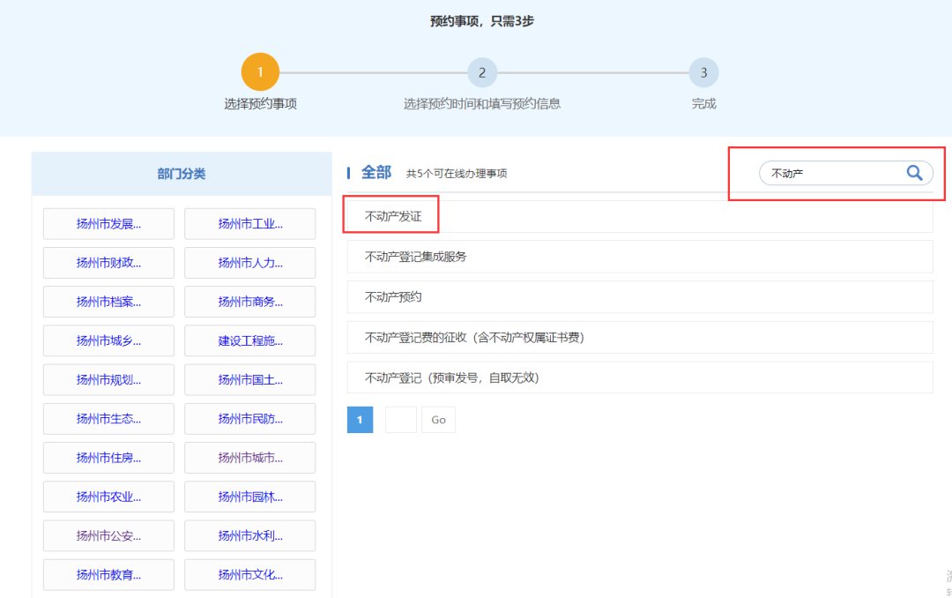Choose the 建设工程施... department
952x598 pixels.
249,340
